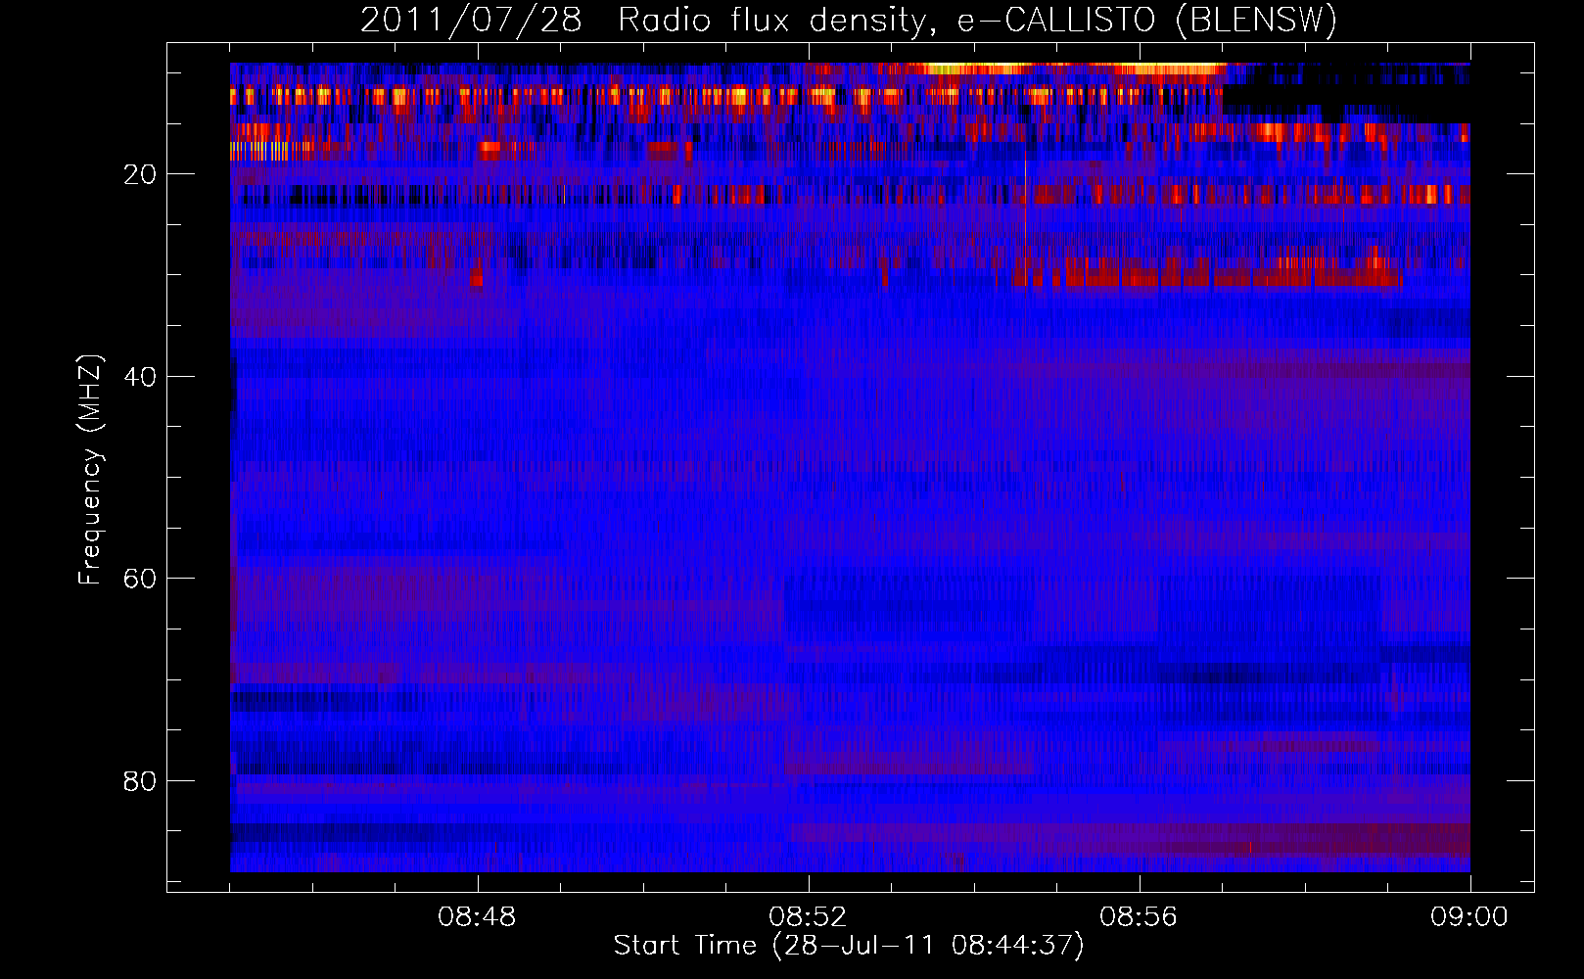Click the 09:00 time axis label
Image resolution: width=1584 pixels, height=979 pixels.
tap(1469, 917)
